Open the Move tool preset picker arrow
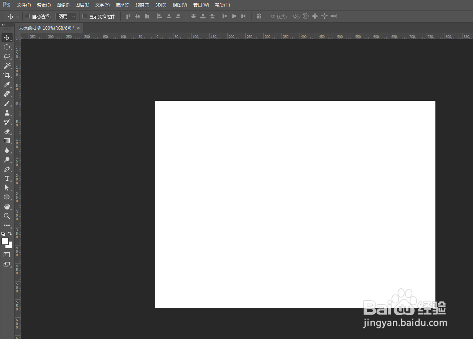 tap(18, 17)
